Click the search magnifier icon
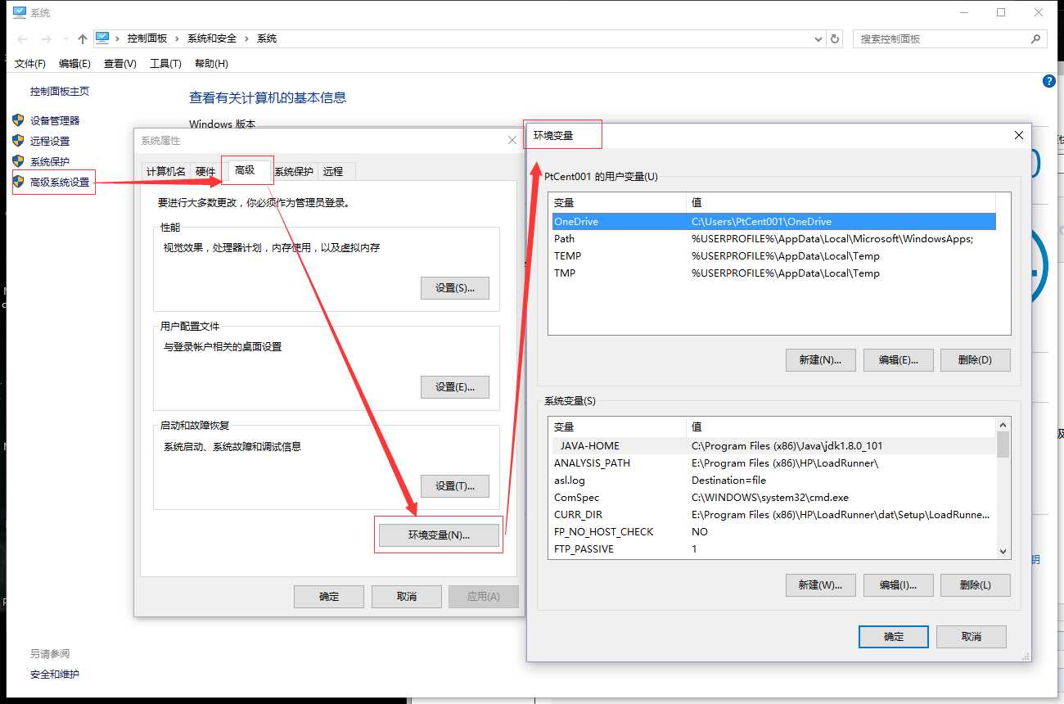This screenshot has height=704, width=1064. click(x=1036, y=38)
